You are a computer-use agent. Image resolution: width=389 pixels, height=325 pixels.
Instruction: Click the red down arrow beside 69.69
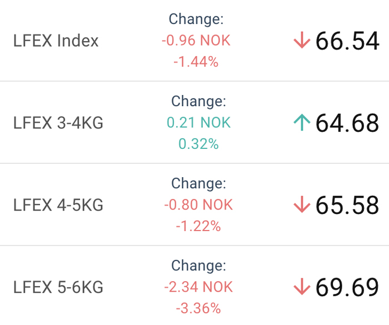(x=302, y=287)
